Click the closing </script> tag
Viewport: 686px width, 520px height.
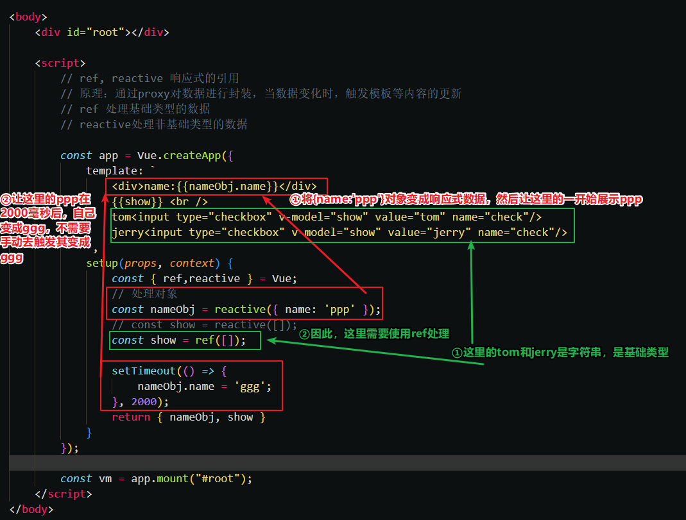64,494
